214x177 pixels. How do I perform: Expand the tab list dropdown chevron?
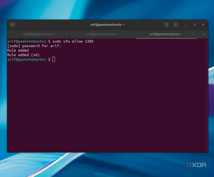coord(204,34)
